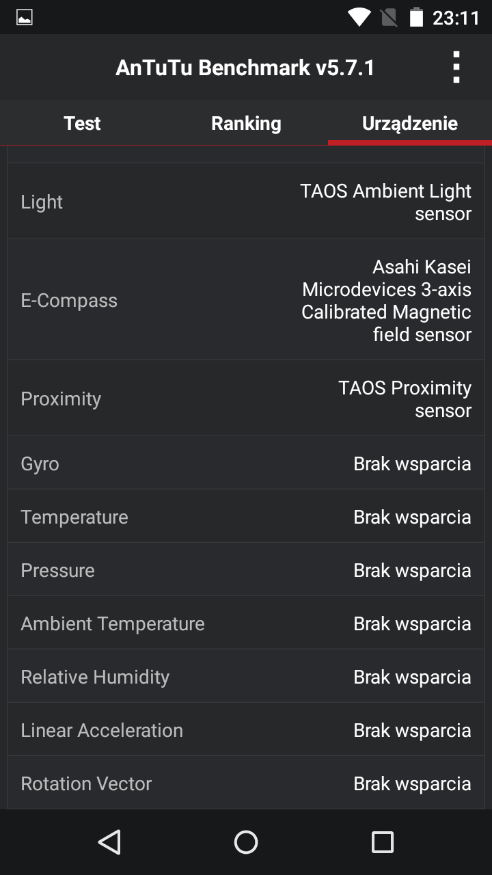Tap the Gyro row

(246, 463)
